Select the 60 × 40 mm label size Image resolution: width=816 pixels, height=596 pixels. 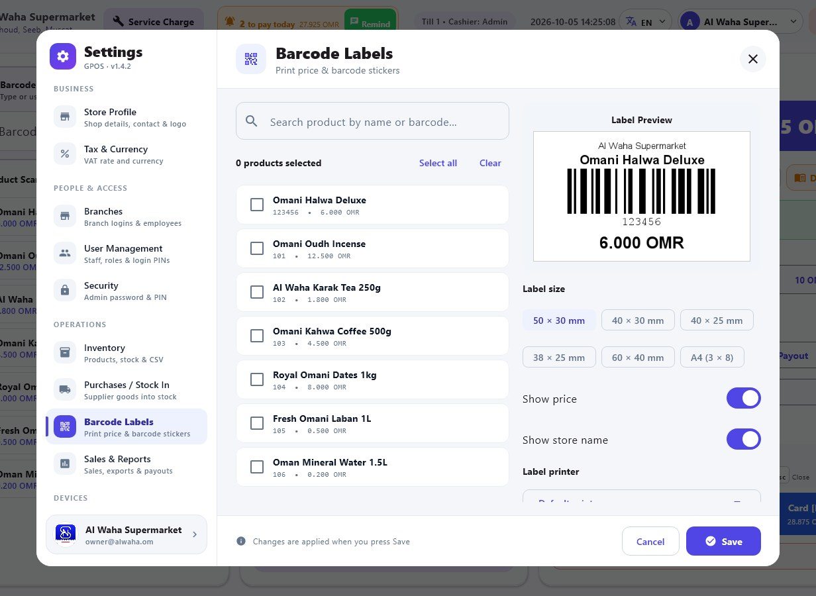tap(638, 357)
